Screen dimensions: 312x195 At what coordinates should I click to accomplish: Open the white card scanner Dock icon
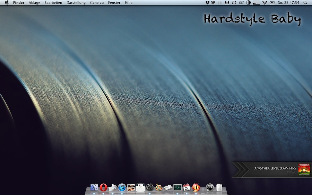[x=140, y=187]
